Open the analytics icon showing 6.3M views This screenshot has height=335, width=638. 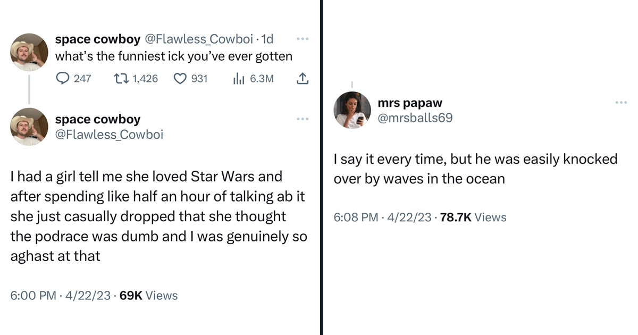238,78
